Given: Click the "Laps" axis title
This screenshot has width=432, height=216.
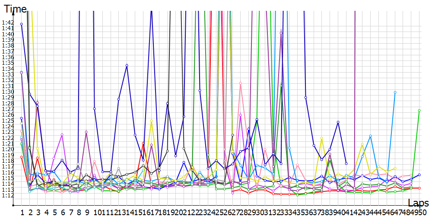Looking at the screenshot, I should click(418, 203).
